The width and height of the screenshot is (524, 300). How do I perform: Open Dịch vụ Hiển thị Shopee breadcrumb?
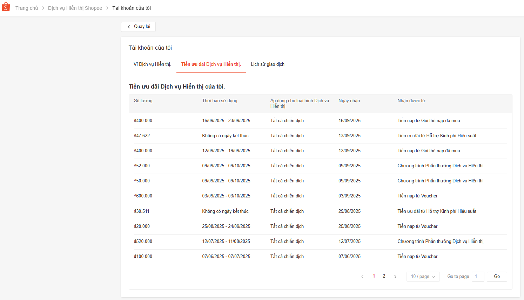(75, 8)
